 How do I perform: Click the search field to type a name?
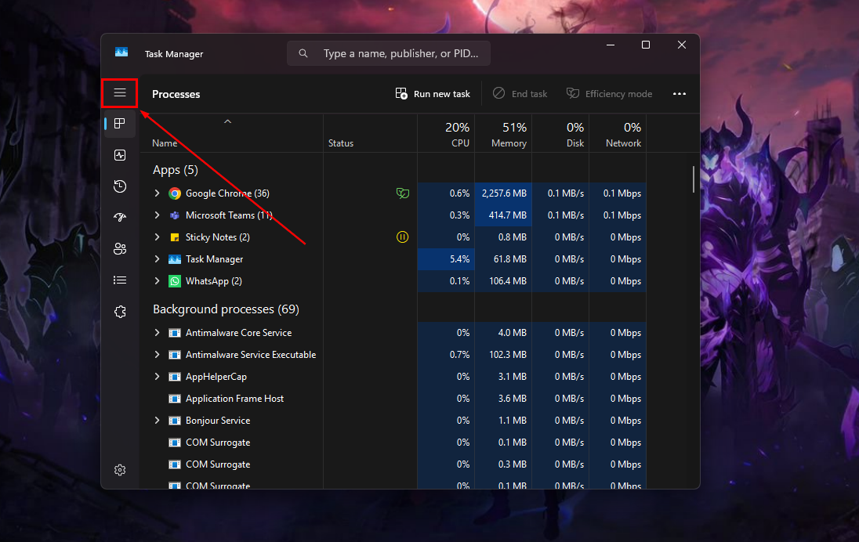[389, 53]
